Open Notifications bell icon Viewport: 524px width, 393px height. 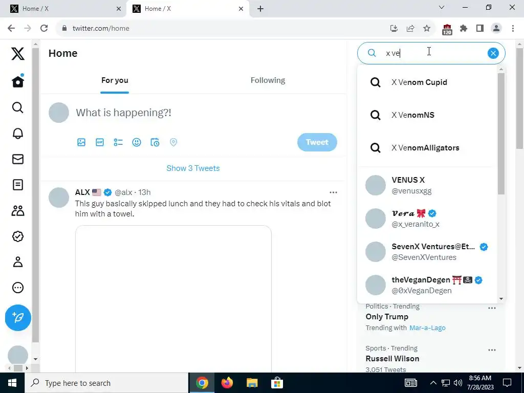coord(18,134)
